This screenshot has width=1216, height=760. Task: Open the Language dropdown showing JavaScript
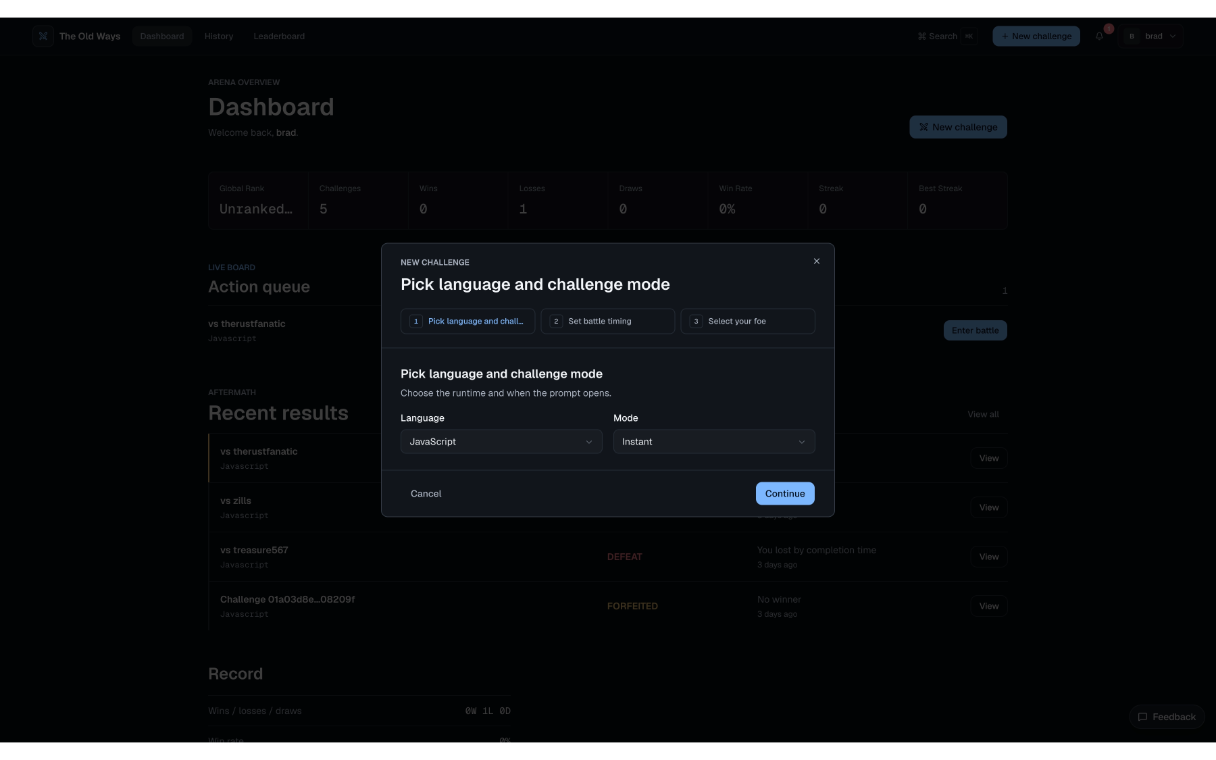(x=501, y=442)
